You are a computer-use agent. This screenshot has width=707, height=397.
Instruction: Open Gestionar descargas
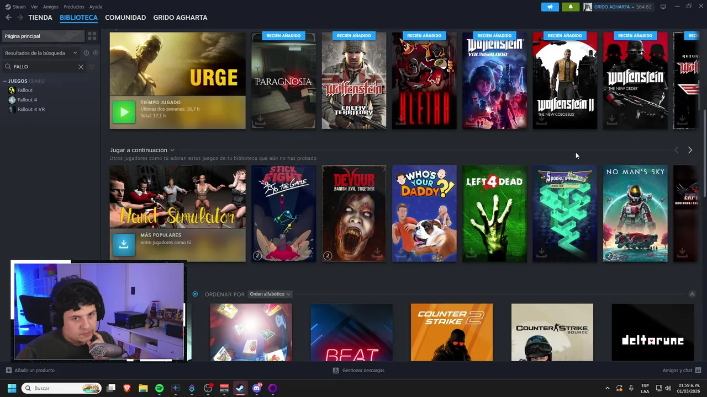click(358, 371)
